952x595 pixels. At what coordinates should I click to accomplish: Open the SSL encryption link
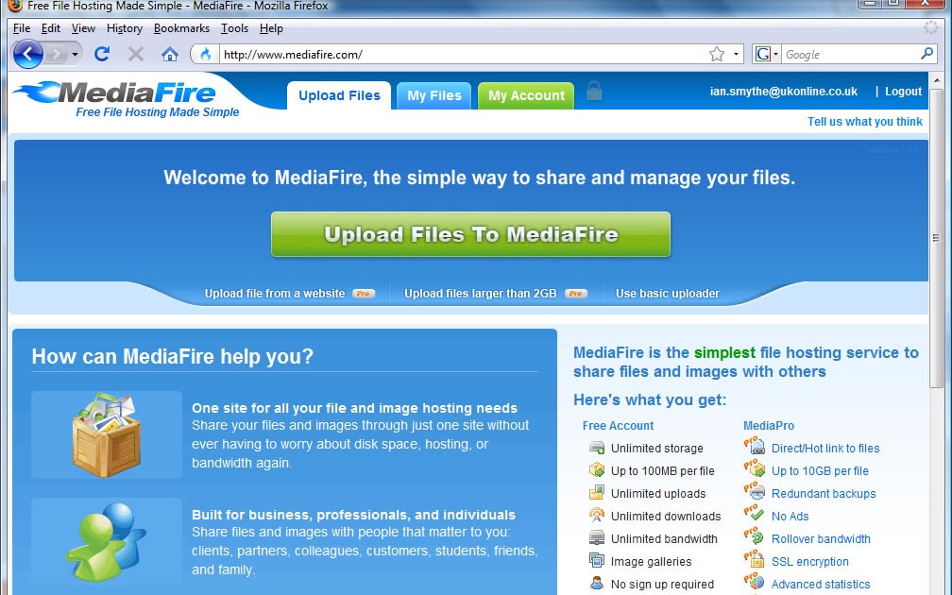click(810, 562)
